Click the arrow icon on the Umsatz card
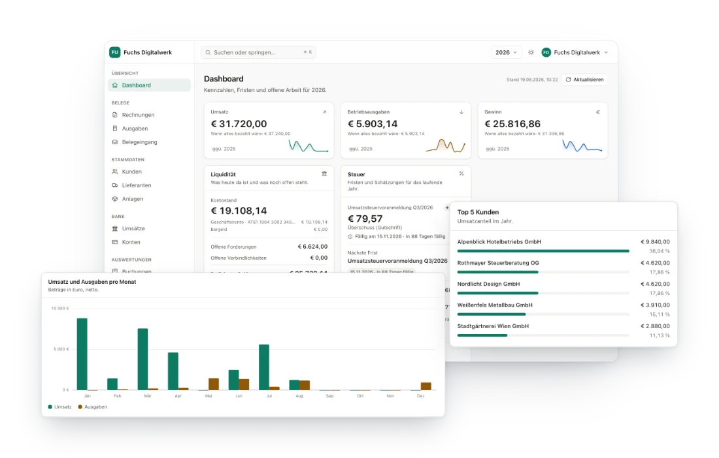 [324, 112]
